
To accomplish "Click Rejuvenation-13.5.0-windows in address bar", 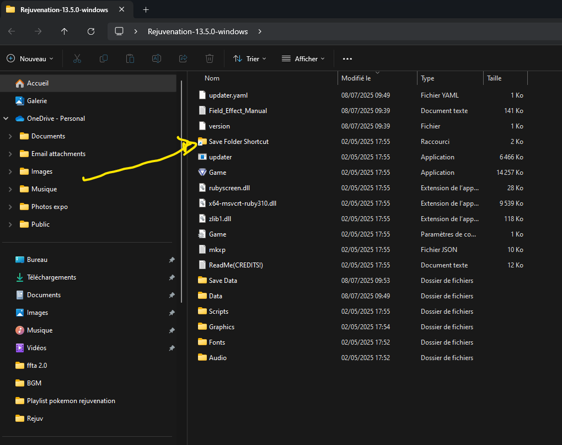I will pyautogui.click(x=198, y=31).
